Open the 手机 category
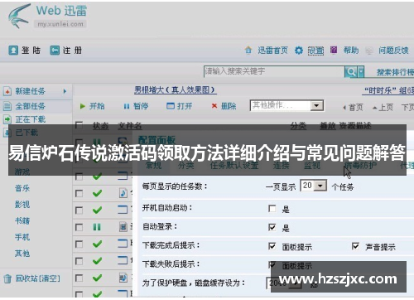The image size is (414, 300). [x=22, y=237]
